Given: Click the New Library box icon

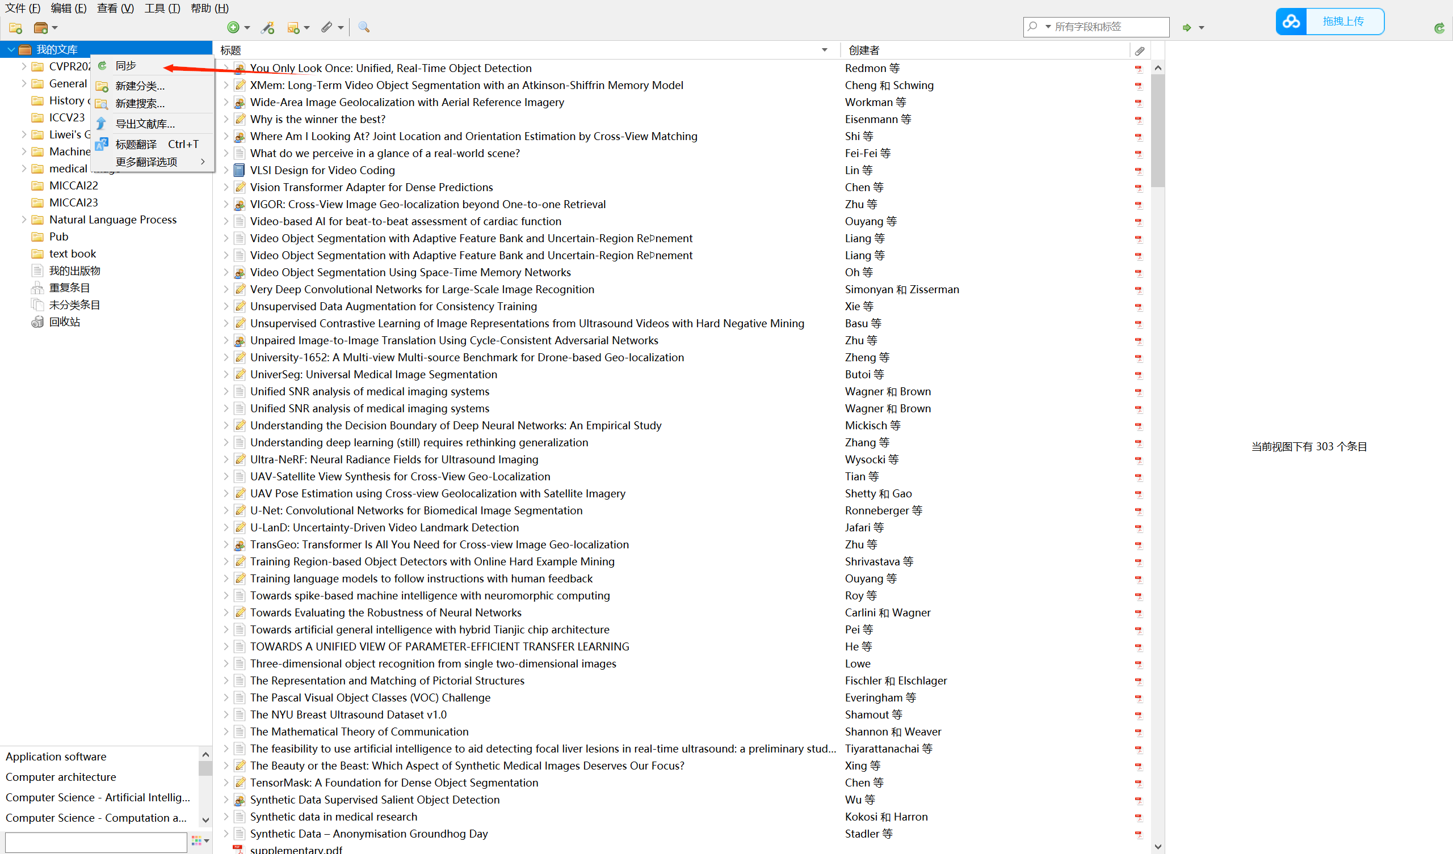Looking at the screenshot, I should pos(41,28).
